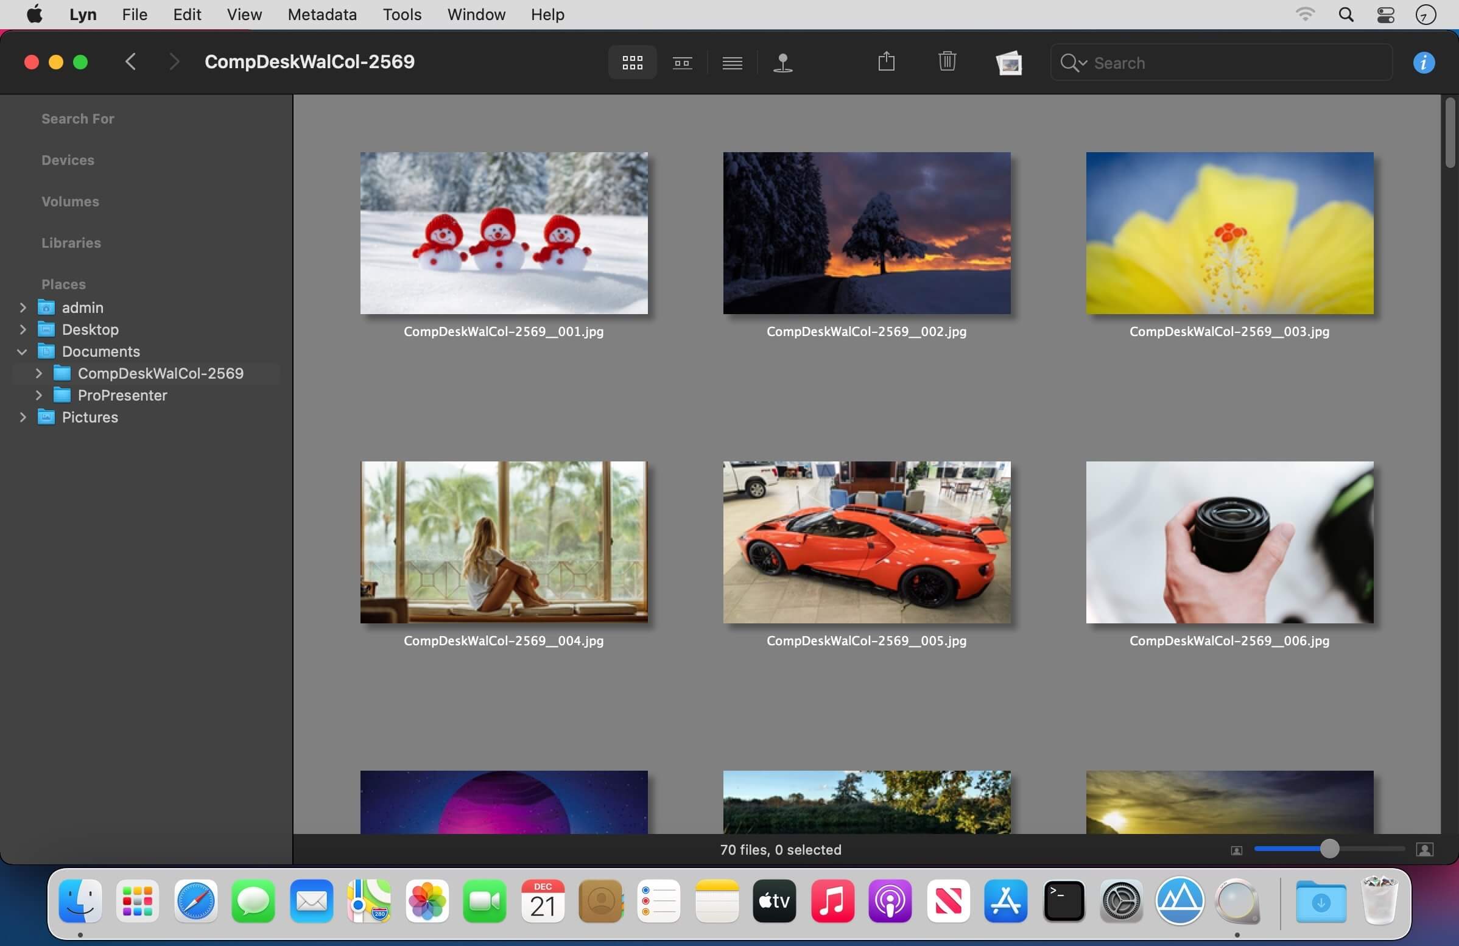The height and width of the screenshot is (946, 1459).
Task: Click the large thumbnail size icon
Action: (x=1424, y=850)
